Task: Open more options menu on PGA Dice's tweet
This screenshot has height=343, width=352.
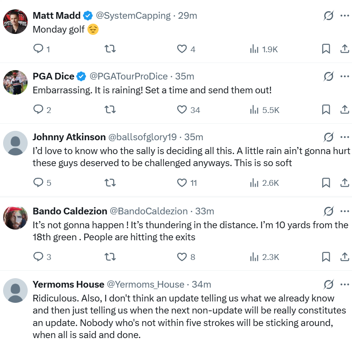Action: click(344, 76)
